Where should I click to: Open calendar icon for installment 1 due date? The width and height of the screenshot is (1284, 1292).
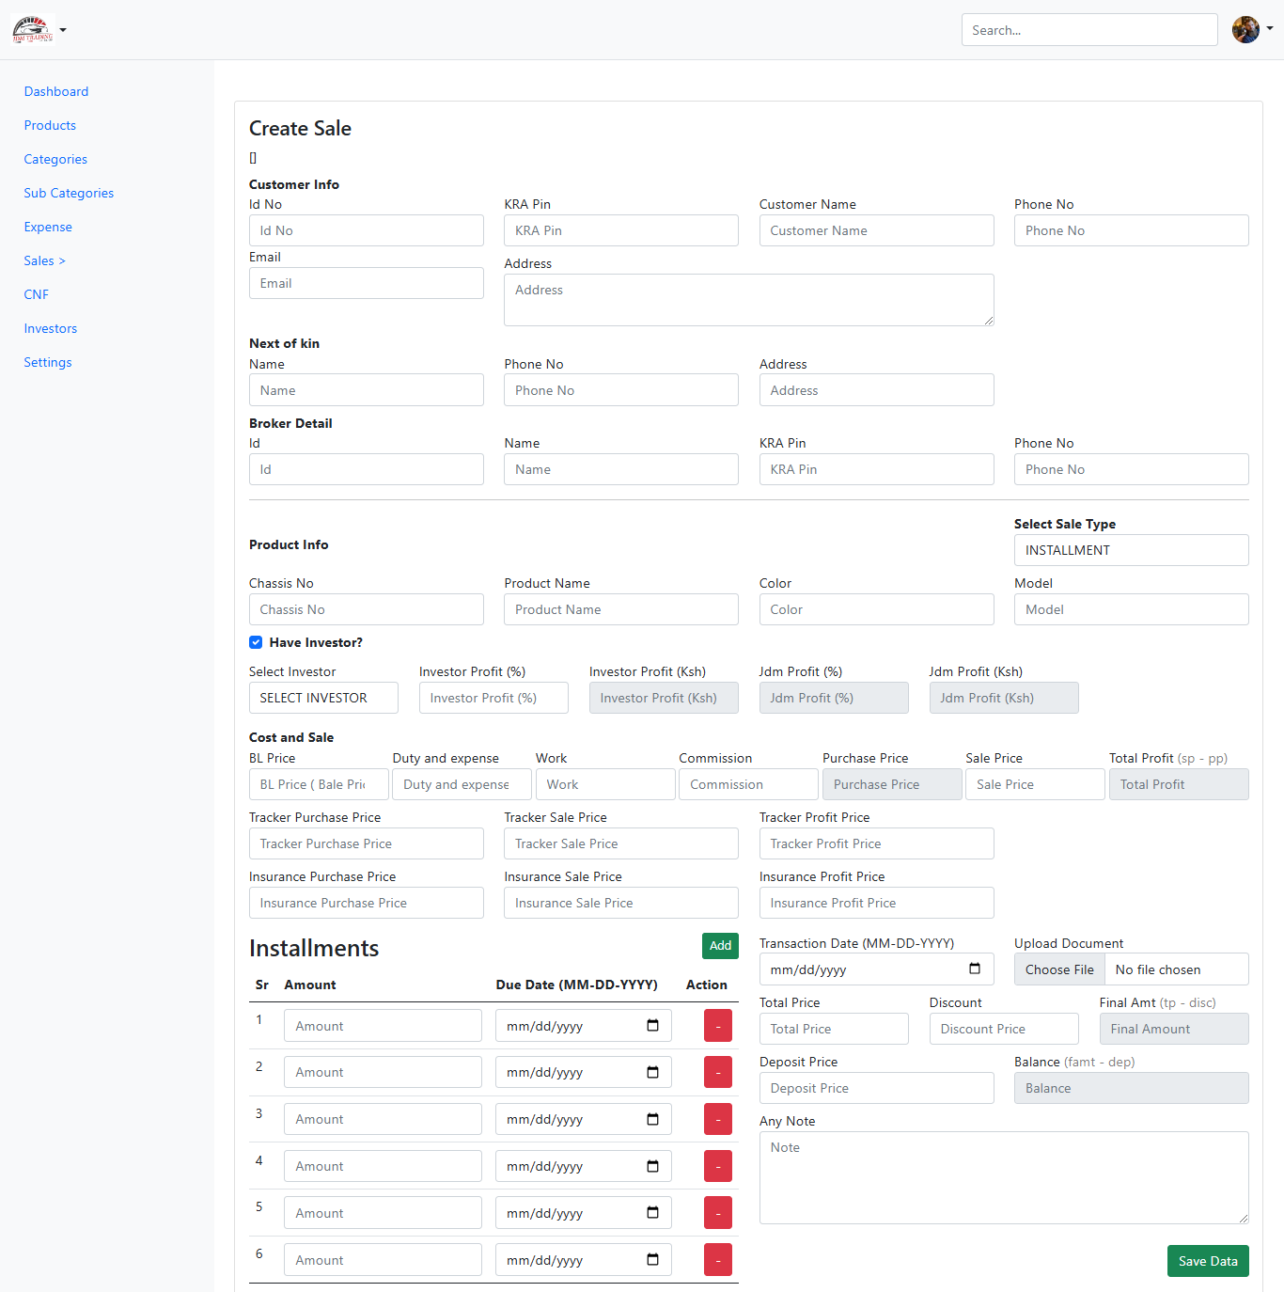[652, 1026]
